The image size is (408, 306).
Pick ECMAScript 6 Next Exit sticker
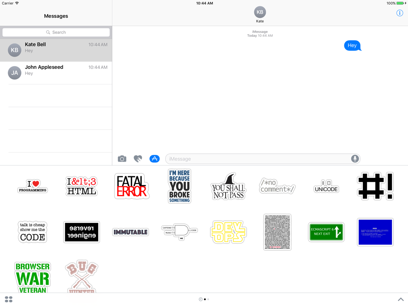(x=326, y=232)
